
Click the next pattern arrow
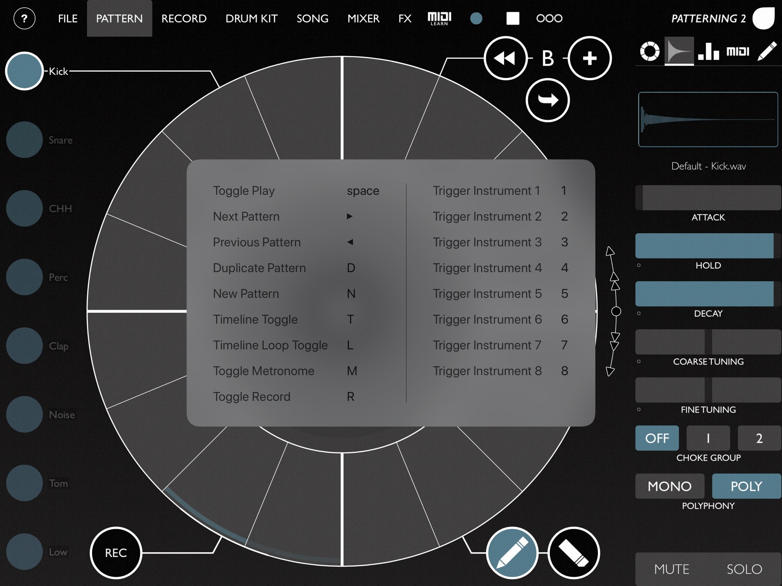coord(547,100)
